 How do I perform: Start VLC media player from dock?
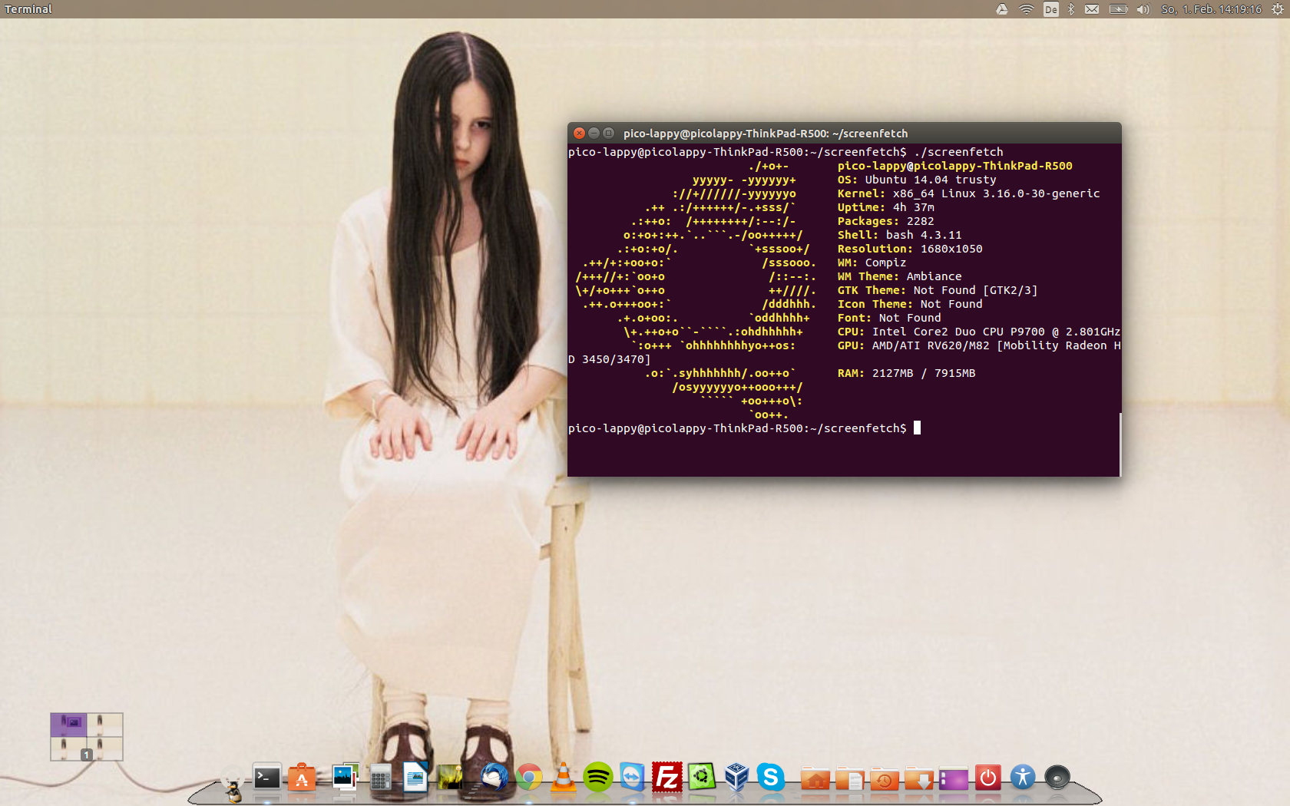click(x=564, y=778)
